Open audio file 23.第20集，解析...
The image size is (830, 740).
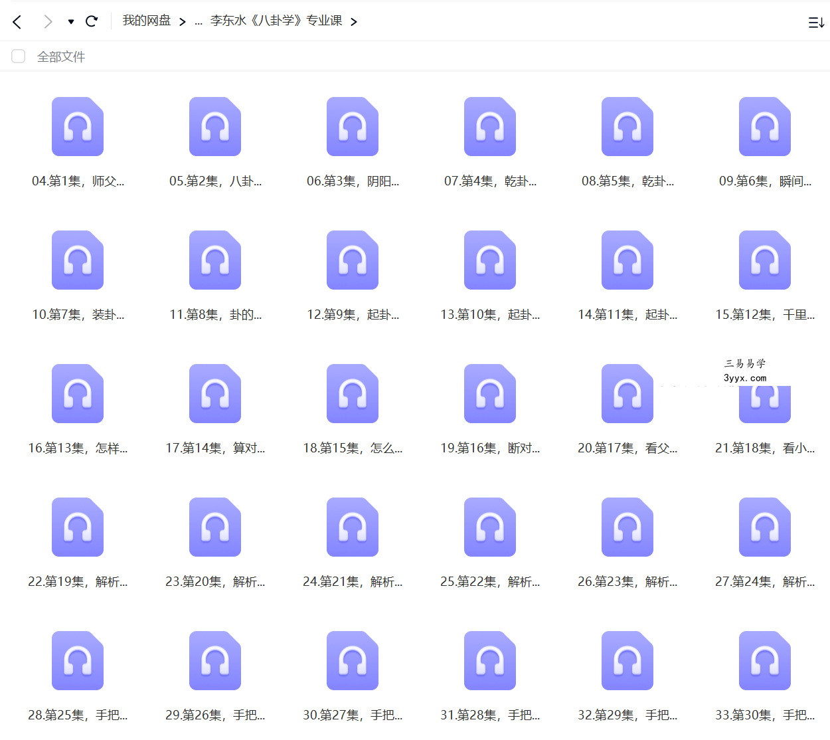click(x=215, y=527)
